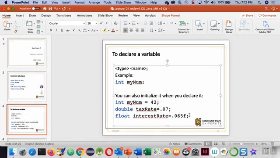The image size is (280, 158).
Task: Click the Home icon in title bar
Action: [x=45, y=9]
